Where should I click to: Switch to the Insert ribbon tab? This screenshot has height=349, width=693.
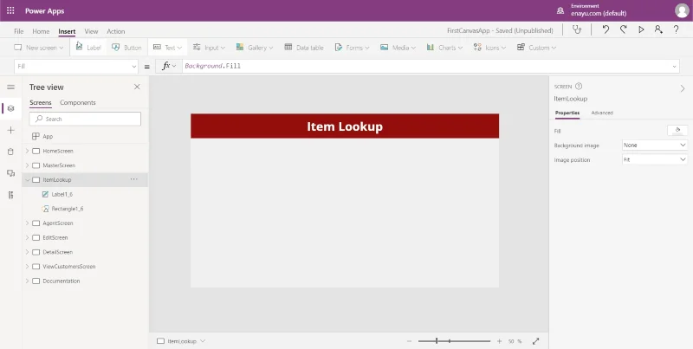coord(67,31)
